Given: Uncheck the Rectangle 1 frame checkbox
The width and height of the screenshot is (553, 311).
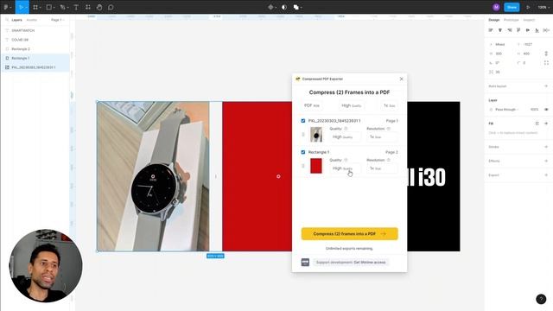Looking at the screenshot, I should (303, 152).
